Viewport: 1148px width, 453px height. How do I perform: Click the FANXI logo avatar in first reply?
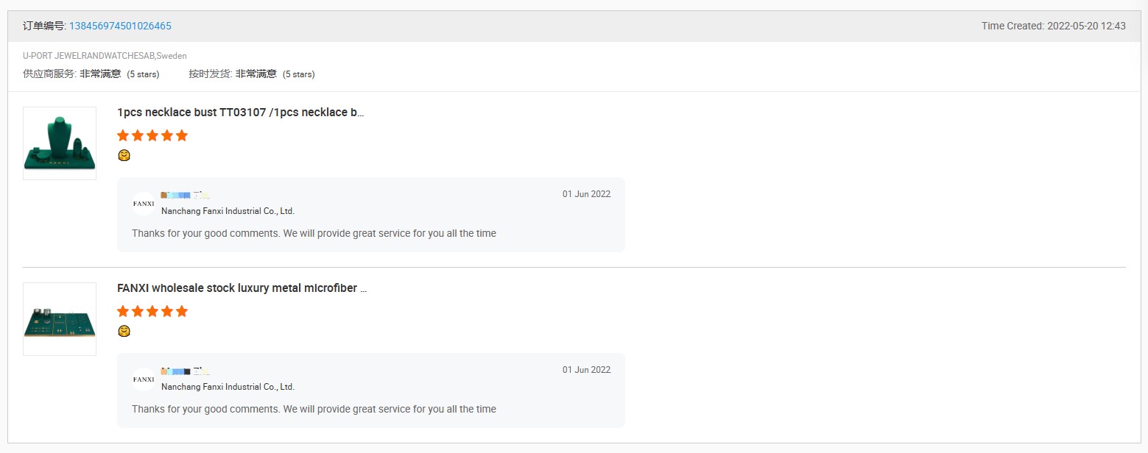point(144,203)
